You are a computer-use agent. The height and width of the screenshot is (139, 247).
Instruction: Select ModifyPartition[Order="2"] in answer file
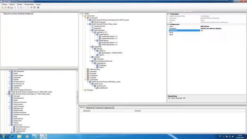[109, 45]
